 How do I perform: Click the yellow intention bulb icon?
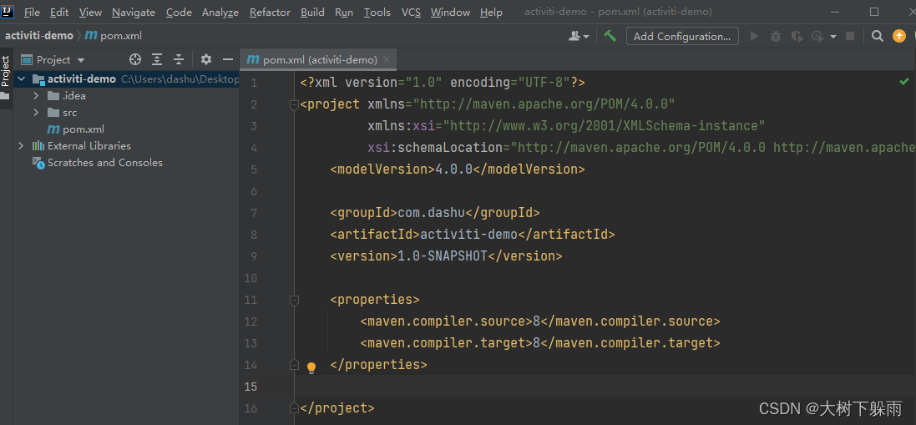tap(311, 367)
